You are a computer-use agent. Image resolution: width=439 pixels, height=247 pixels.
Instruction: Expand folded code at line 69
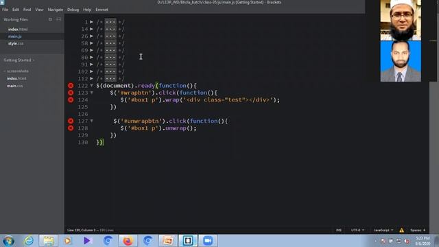click(91, 50)
